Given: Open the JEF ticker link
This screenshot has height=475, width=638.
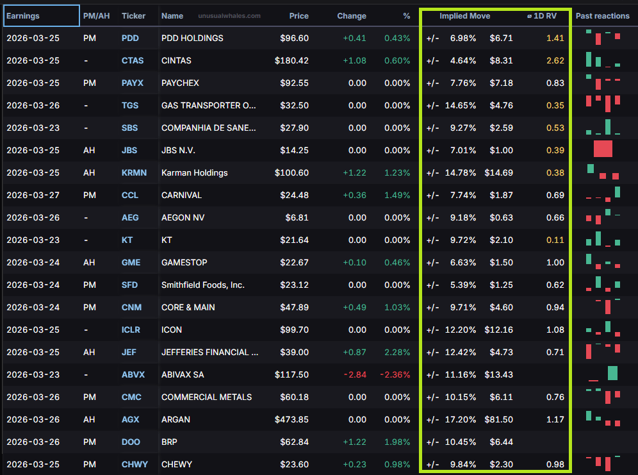Looking at the screenshot, I should click(x=129, y=352).
